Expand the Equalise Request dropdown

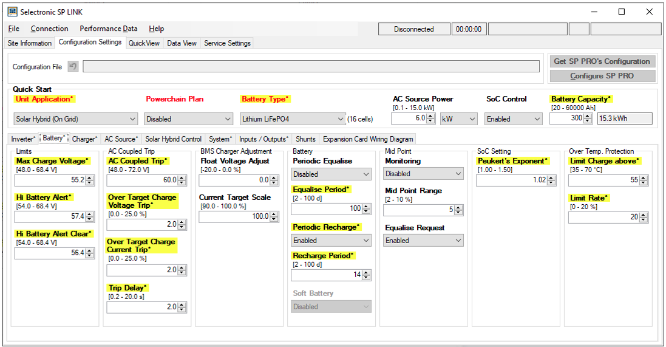(x=423, y=240)
